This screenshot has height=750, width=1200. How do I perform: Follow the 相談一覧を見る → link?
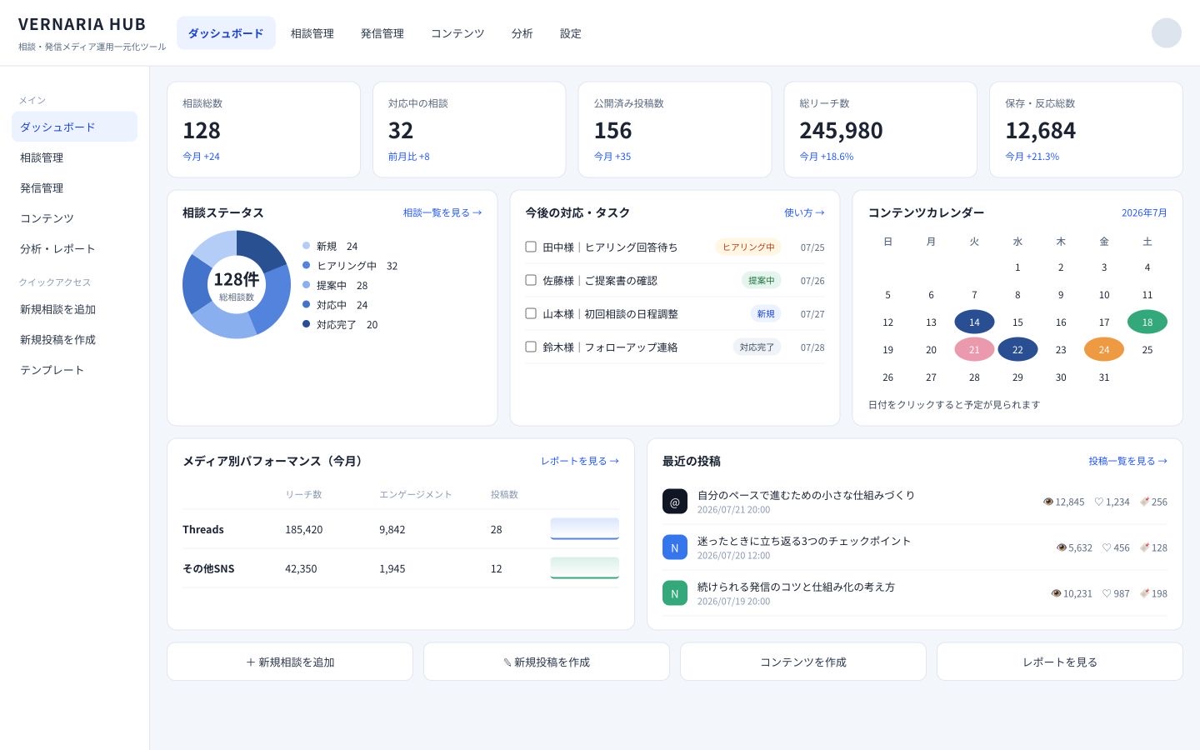click(442, 212)
